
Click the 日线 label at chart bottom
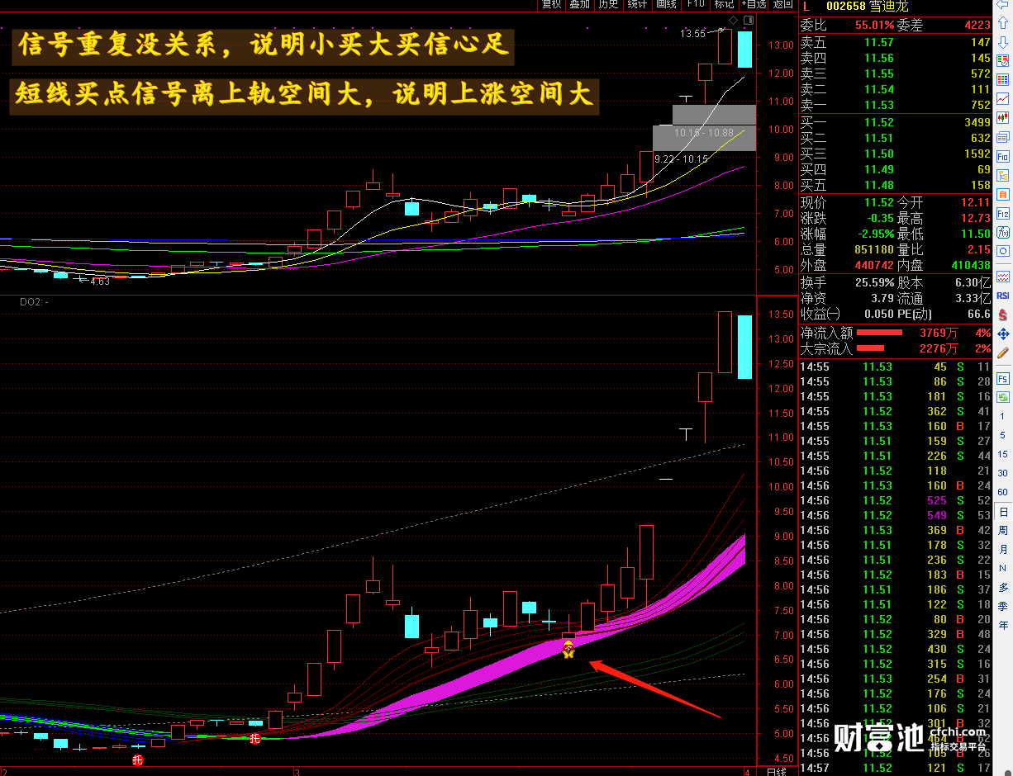775,771
